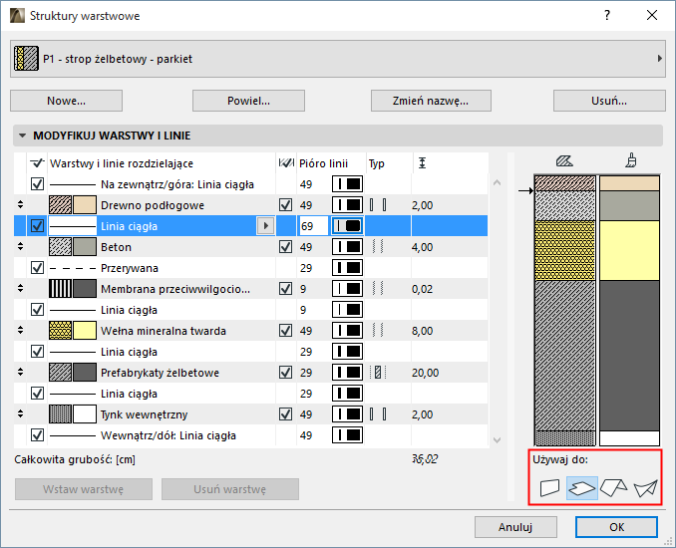This screenshot has height=548, width=676.
Task: Click pen swatch icon in Prefabrykaty żelbetowe row
Action: pos(347,373)
